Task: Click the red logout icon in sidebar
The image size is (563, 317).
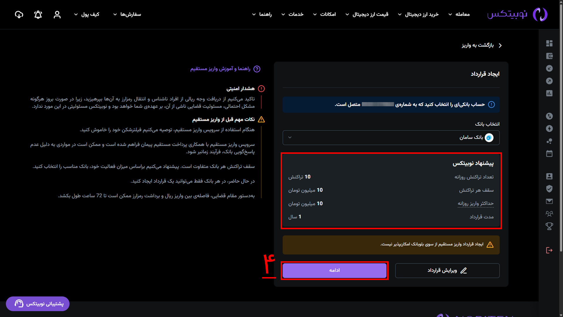Action: (x=549, y=250)
